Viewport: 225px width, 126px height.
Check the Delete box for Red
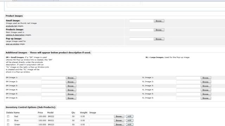(x=8, y=117)
